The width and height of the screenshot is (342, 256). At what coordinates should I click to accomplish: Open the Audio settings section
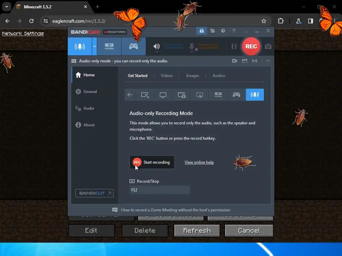tap(95, 108)
